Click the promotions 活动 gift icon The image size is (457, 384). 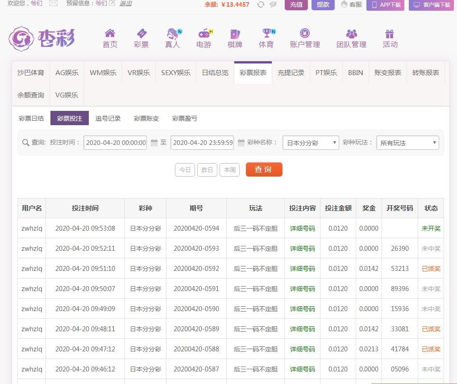[x=390, y=34]
